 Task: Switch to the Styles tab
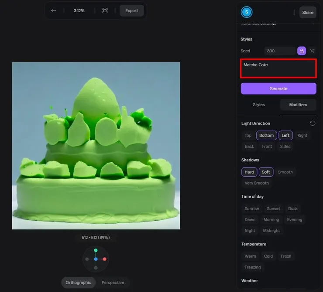pyautogui.click(x=259, y=105)
